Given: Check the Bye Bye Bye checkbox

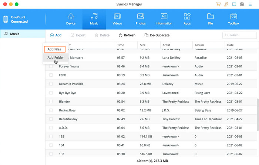Looking at the screenshot, I should pyautogui.click(x=51, y=93).
